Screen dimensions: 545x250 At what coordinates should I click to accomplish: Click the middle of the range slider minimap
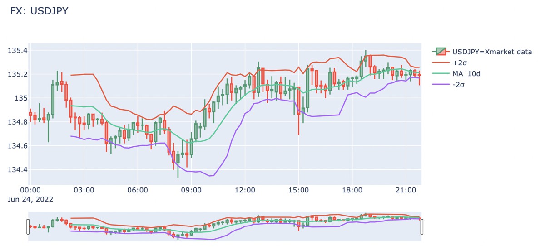[x=225, y=226]
